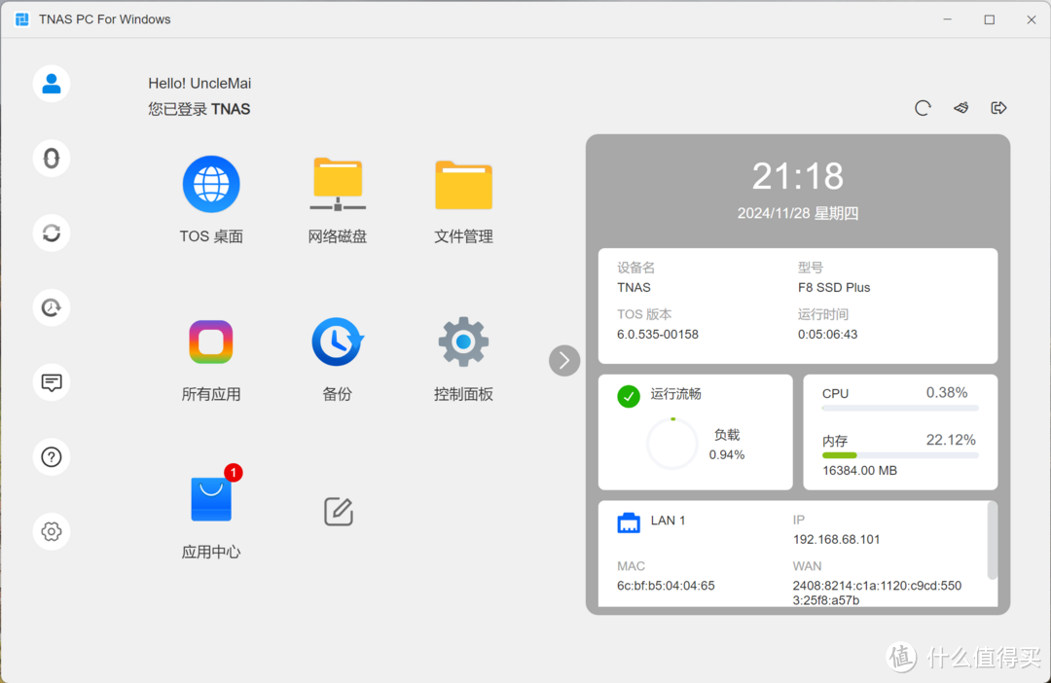1051x683 pixels.
Task: Click the edit shortcuts pencil icon
Action: pyautogui.click(x=338, y=512)
